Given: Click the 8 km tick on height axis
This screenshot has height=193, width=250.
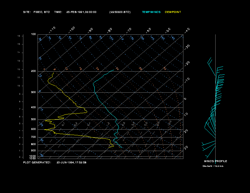Looking at the screenshot, I should point(20,102).
